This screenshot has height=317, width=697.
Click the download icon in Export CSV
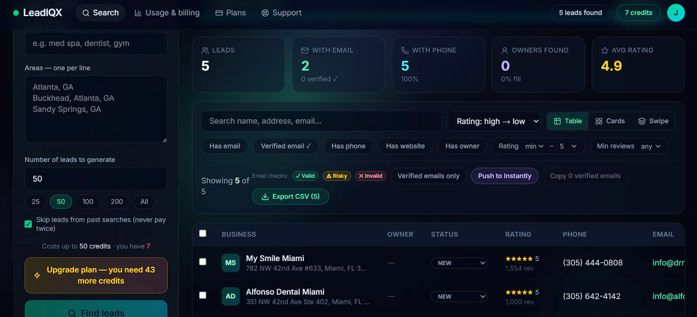click(x=265, y=197)
